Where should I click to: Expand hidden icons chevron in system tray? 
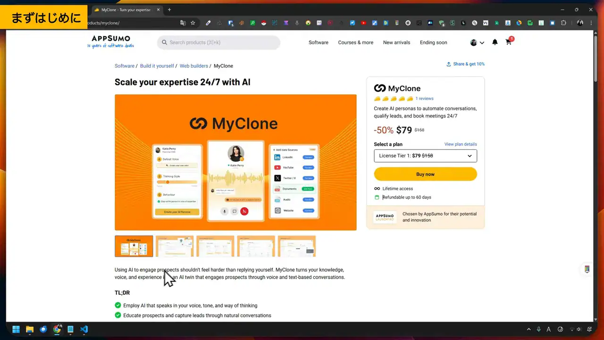(528, 329)
